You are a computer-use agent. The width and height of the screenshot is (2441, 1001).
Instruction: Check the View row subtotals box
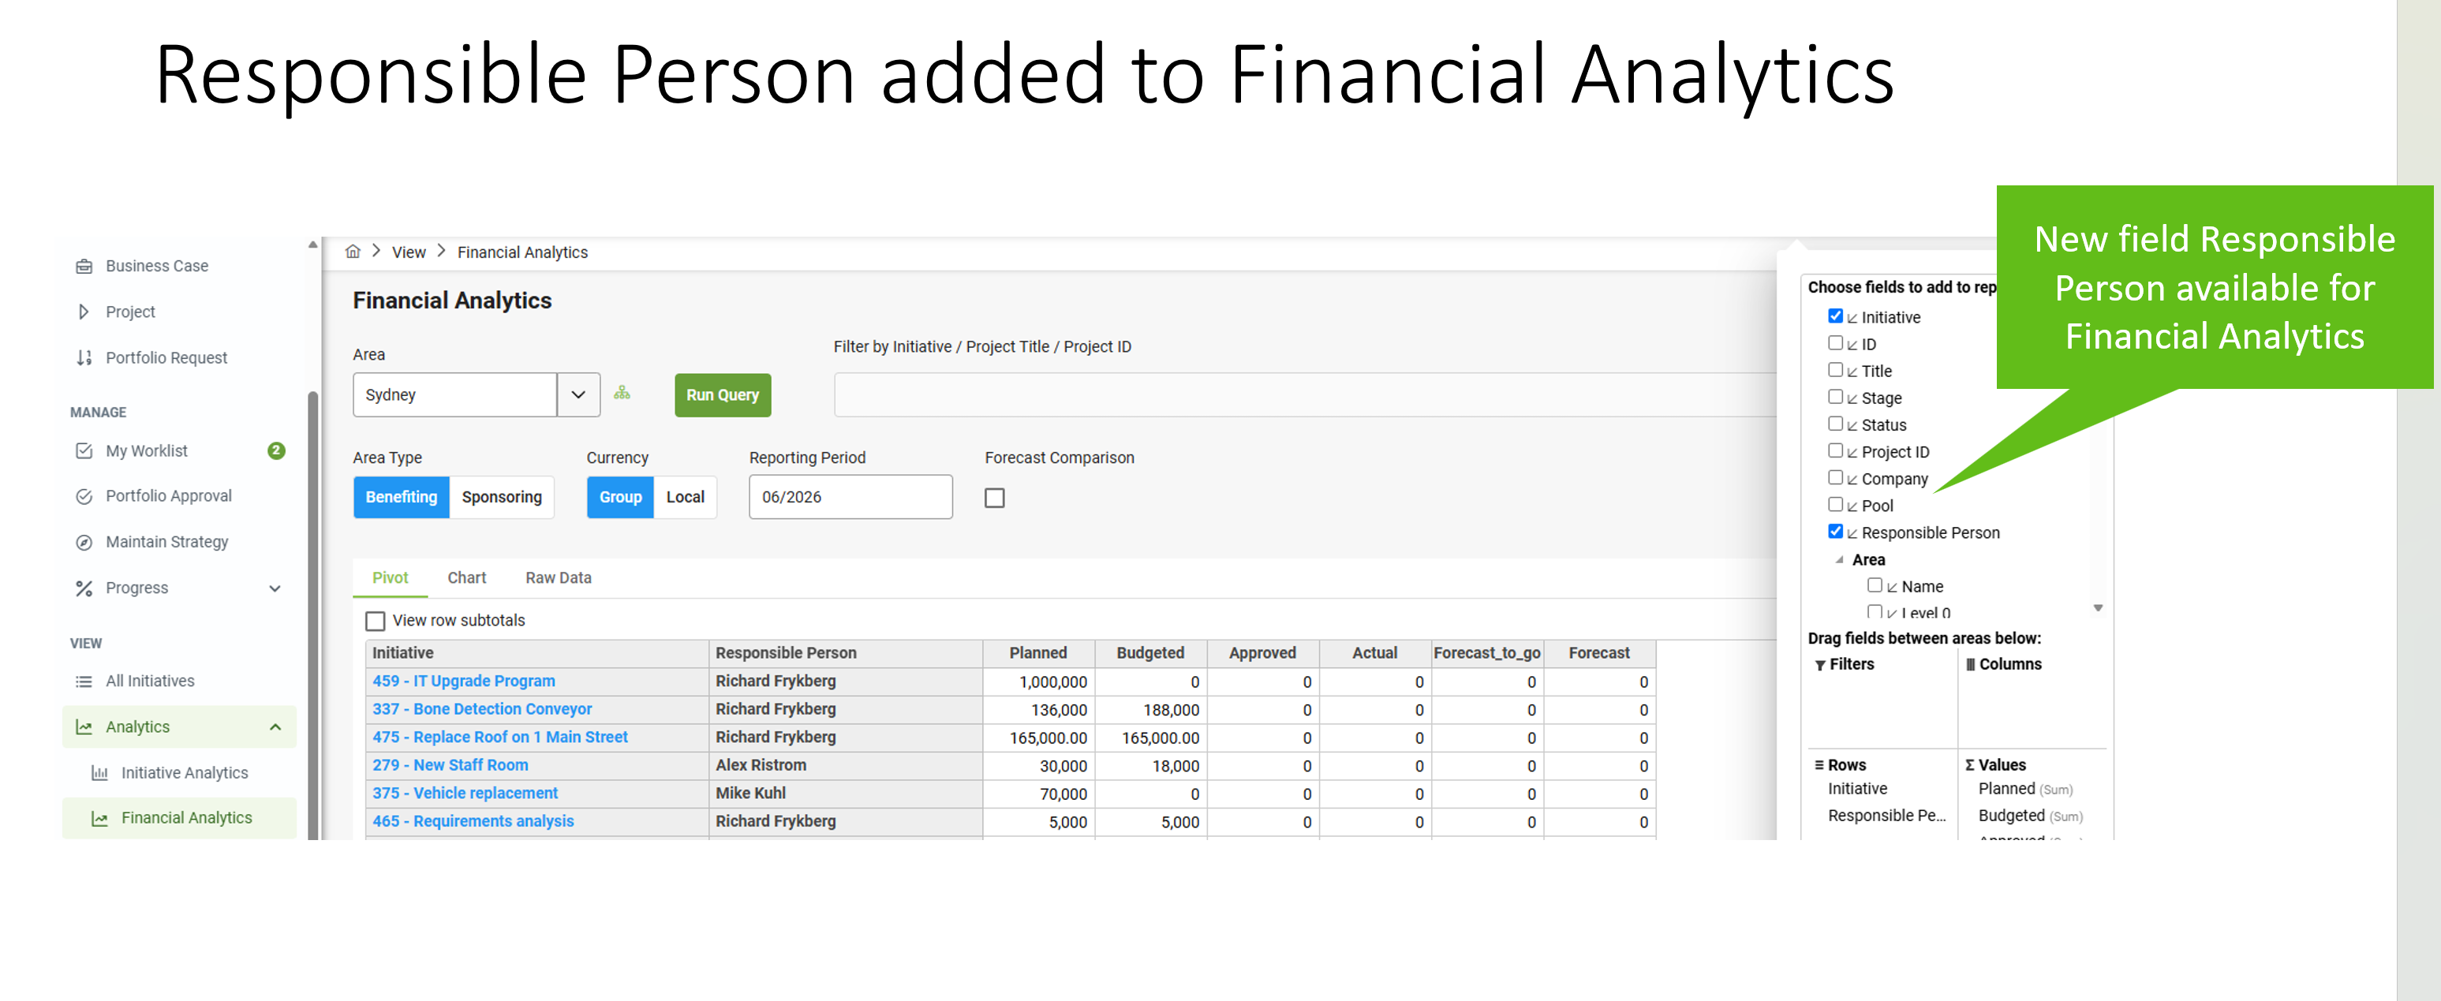(376, 620)
